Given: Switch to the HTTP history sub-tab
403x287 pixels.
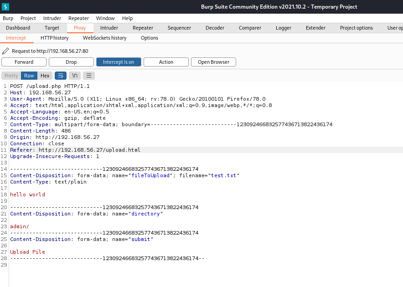Looking at the screenshot, I should [54, 38].
